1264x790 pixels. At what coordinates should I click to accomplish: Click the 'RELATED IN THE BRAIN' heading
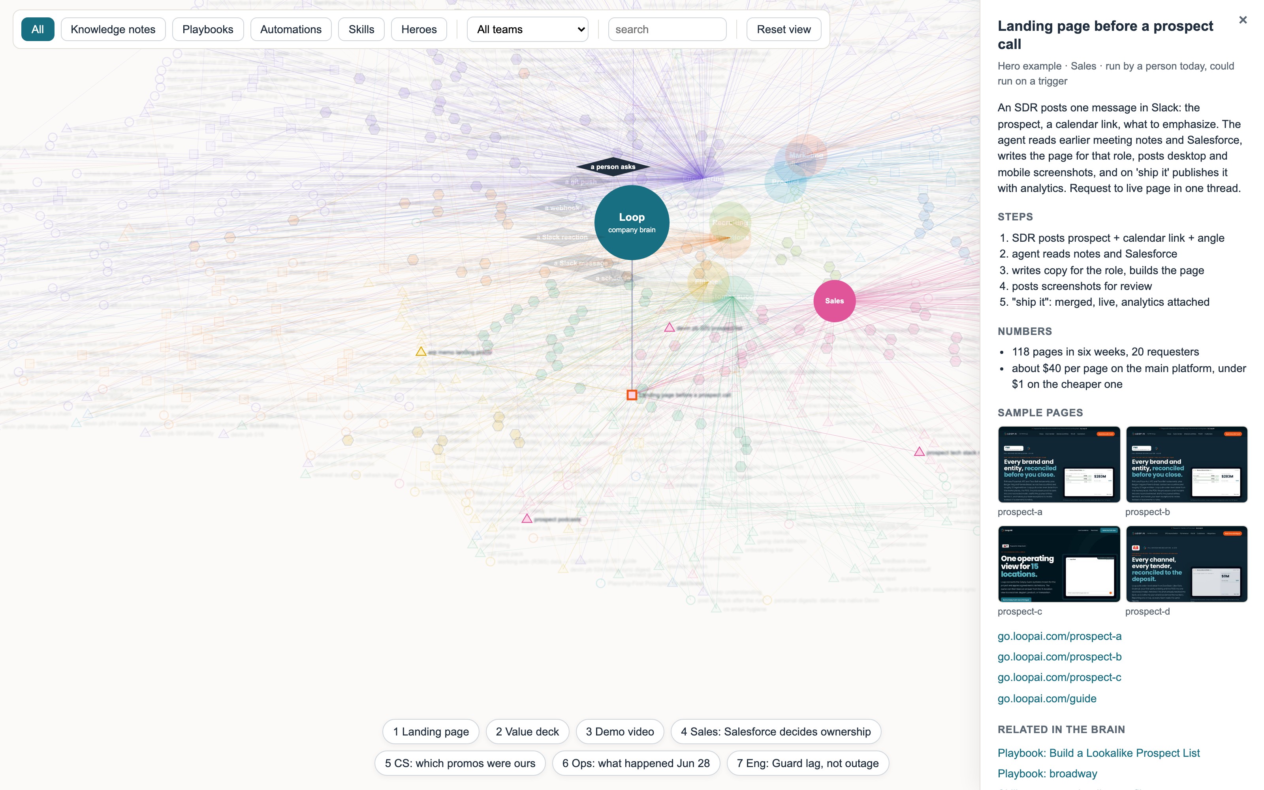coord(1061,730)
